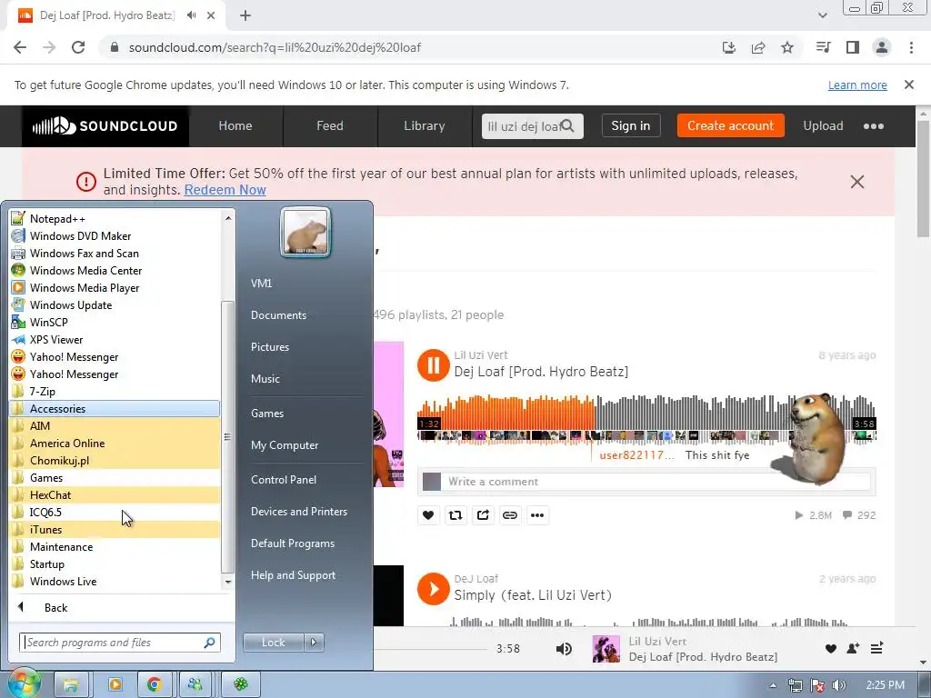Go to SoundCloud Home tab
The width and height of the screenshot is (931, 698).
point(235,125)
